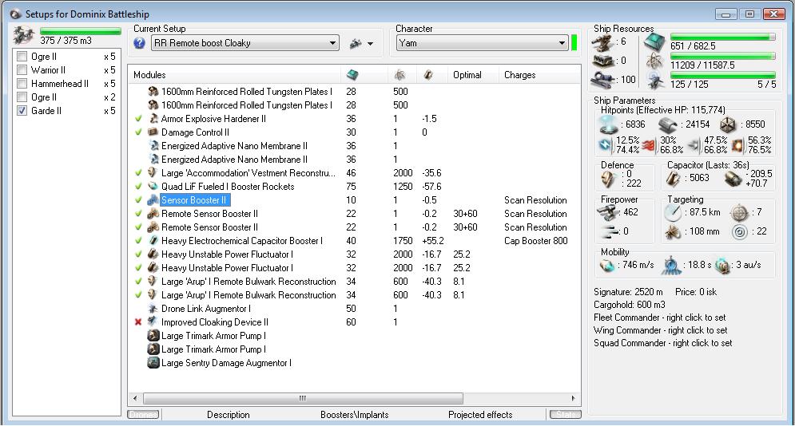Toggle the green checkmark for Armor Explosive Hardener II
This screenshot has width=795, height=426.
coord(138,118)
